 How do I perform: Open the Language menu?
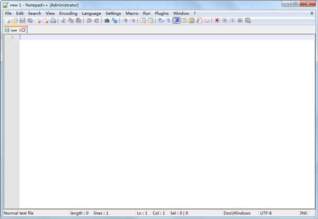coord(92,13)
